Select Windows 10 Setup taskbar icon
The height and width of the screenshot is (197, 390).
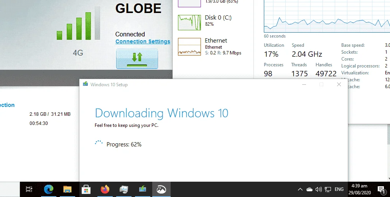143,190
